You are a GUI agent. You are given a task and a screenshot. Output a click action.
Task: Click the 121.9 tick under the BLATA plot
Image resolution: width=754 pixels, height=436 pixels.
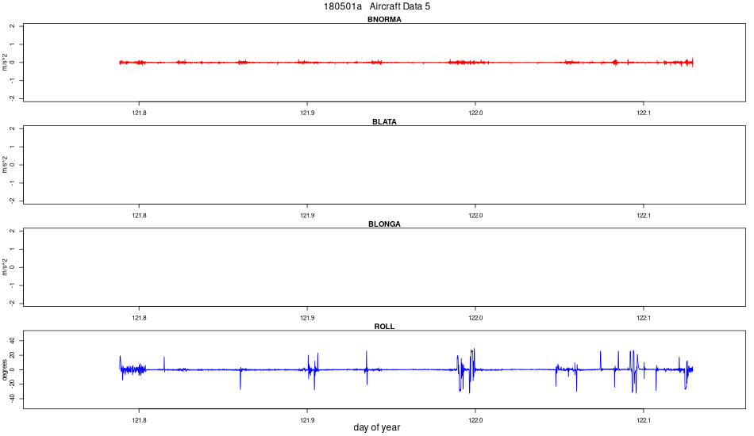(x=307, y=216)
